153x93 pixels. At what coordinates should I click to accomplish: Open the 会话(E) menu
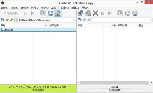[5, 8]
